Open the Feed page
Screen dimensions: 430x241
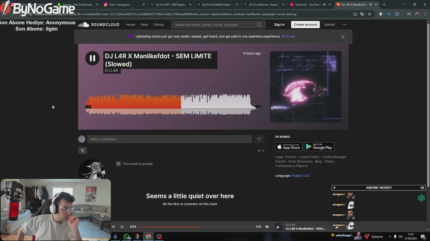(144, 25)
